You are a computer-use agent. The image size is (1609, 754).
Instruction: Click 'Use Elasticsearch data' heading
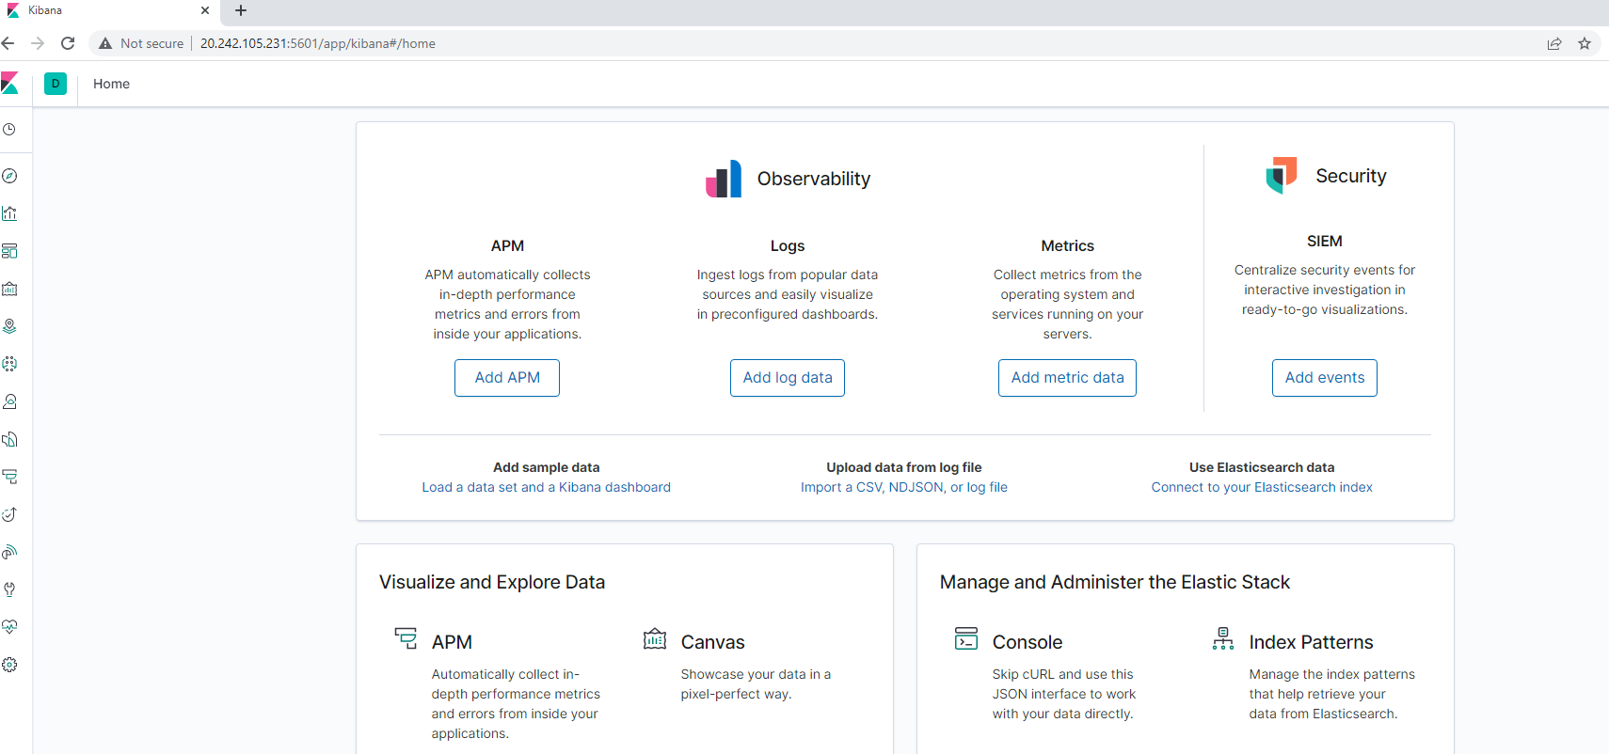click(x=1262, y=467)
